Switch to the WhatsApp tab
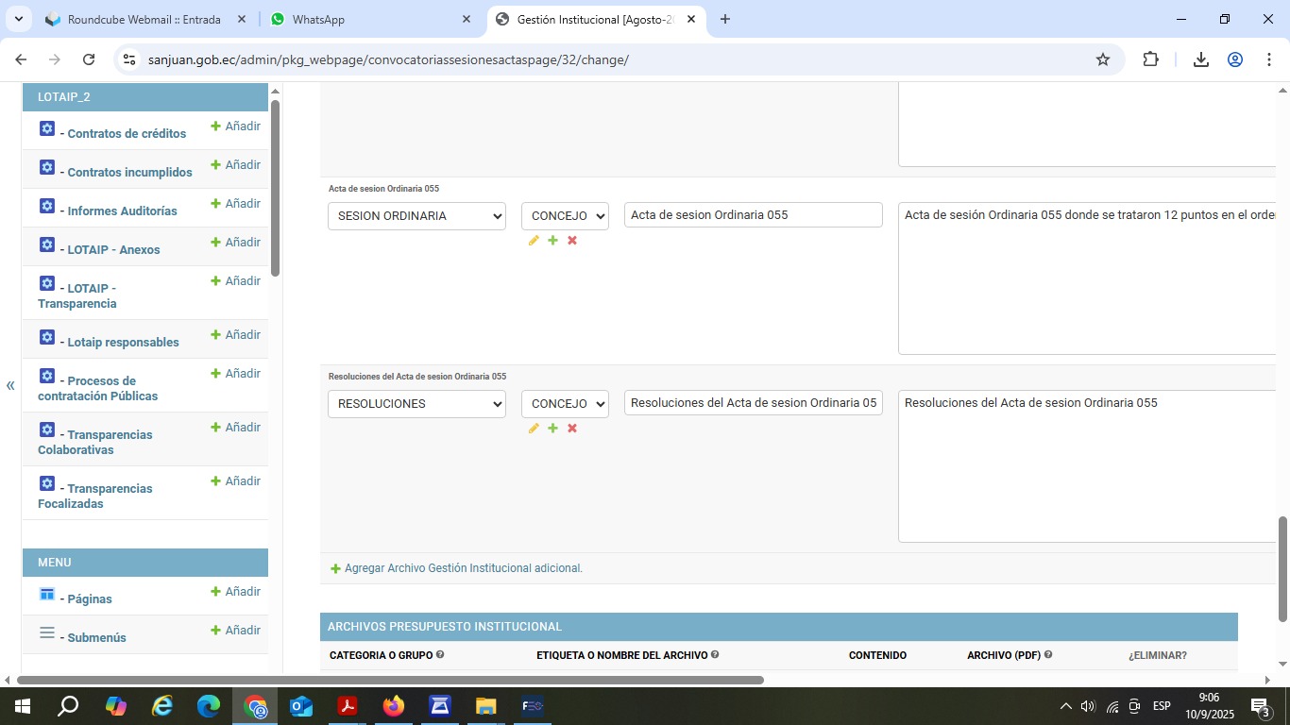 [x=370, y=19]
